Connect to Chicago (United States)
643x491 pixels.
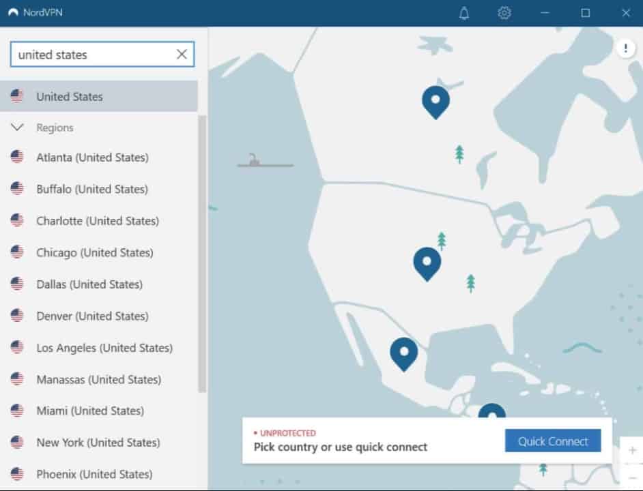(99, 252)
